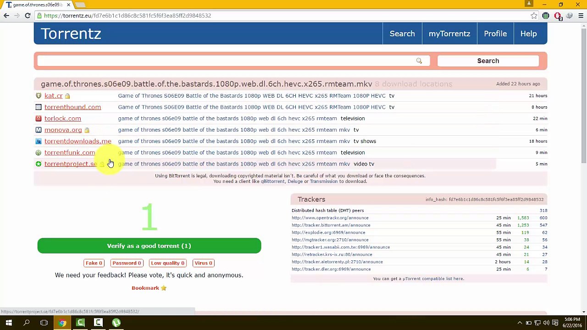This screenshot has width=587, height=330.
Task: Reload the page with the refresh icon
Action: click(28, 16)
